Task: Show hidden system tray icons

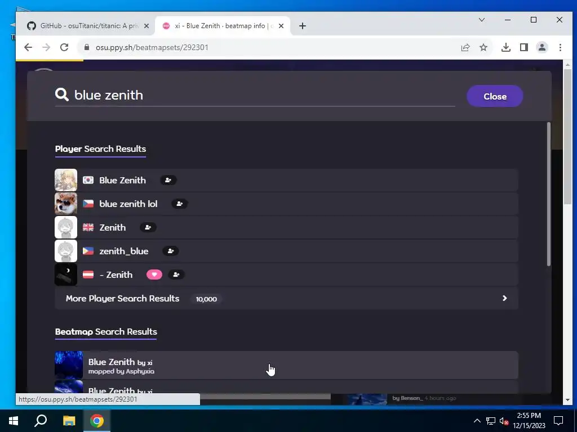Action: (477, 421)
